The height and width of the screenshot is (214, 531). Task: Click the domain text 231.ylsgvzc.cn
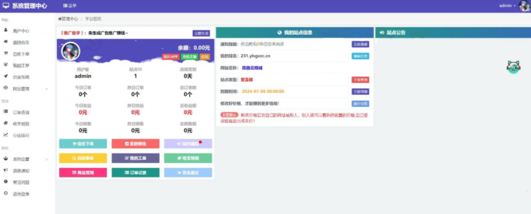point(255,56)
